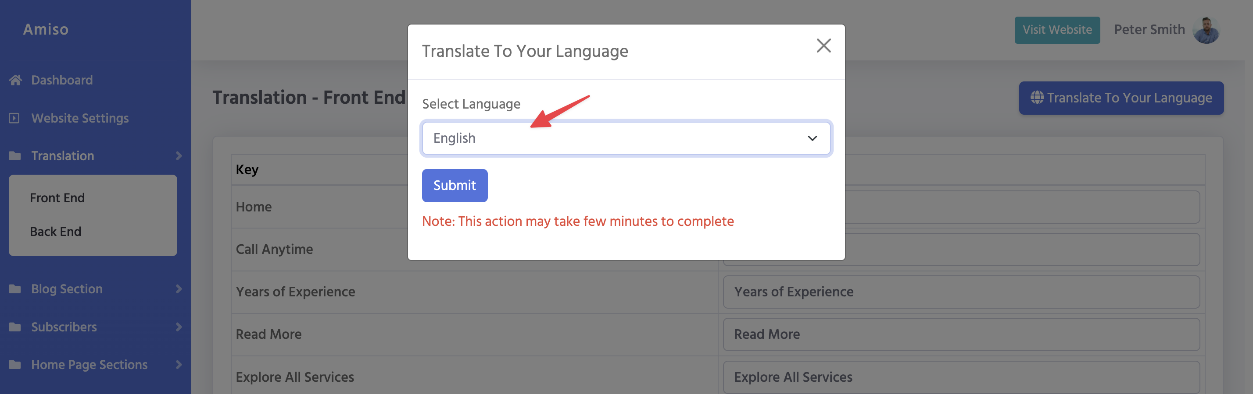Click the Home key translation input field
1253x394 pixels.
click(x=1022, y=207)
